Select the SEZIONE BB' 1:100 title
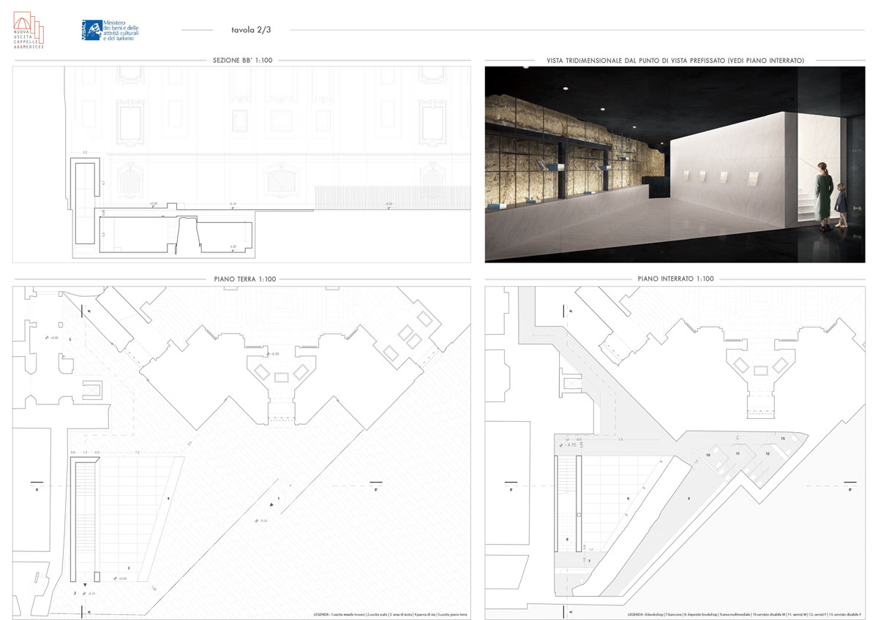The height and width of the screenshot is (620, 878). click(x=241, y=61)
